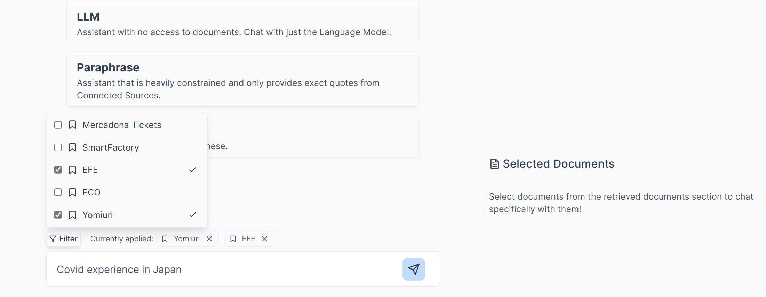Open the Filter dropdown

pos(63,239)
